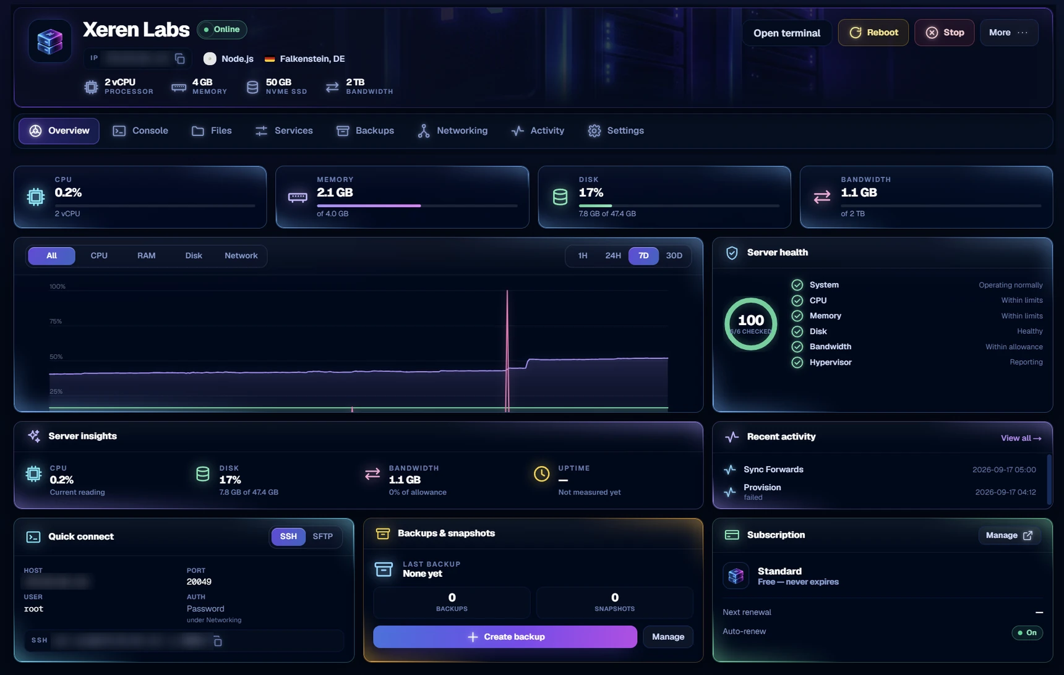The width and height of the screenshot is (1064, 675).
Task: Open the Settings tab
Action: [616, 131]
